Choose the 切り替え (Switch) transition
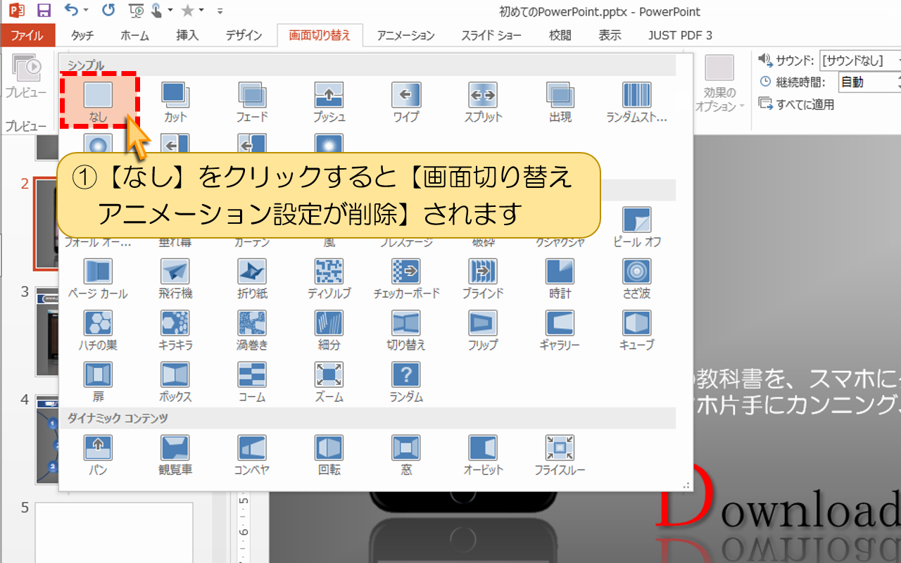The image size is (901, 563). pyautogui.click(x=406, y=330)
